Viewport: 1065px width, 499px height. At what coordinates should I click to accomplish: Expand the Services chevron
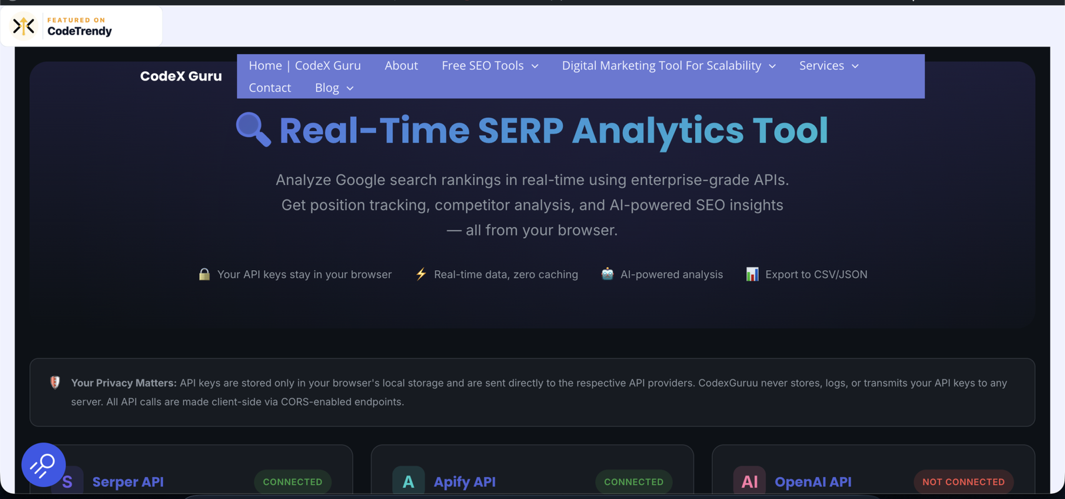(x=855, y=67)
